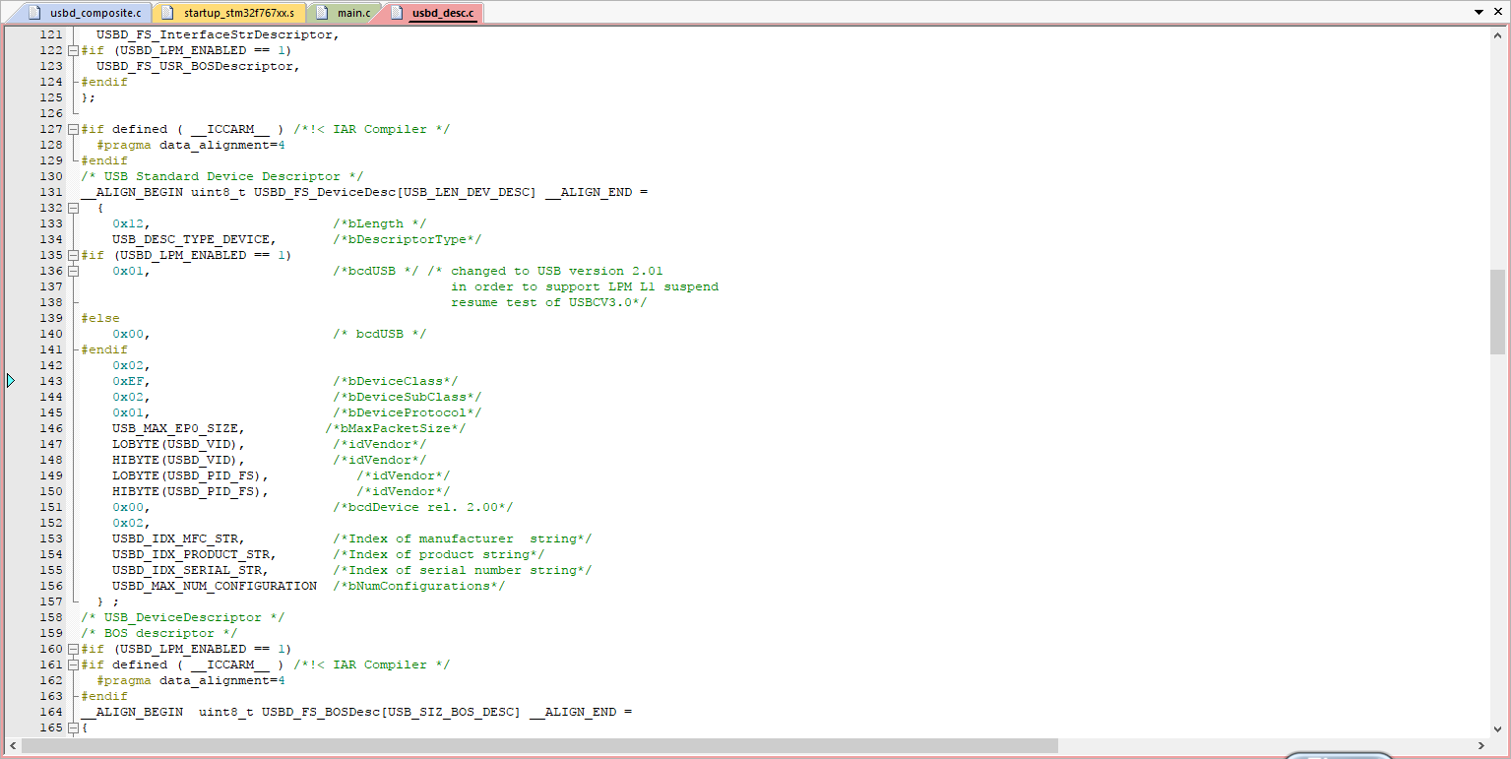Click USBD_MAX_NUM_CONFIGURATION on line 156
This screenshot has height=759, width=1511.
point(215,586)
